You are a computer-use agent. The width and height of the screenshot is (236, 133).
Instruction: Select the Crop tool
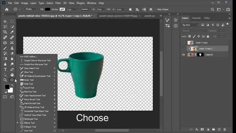[x=5, y=32]
